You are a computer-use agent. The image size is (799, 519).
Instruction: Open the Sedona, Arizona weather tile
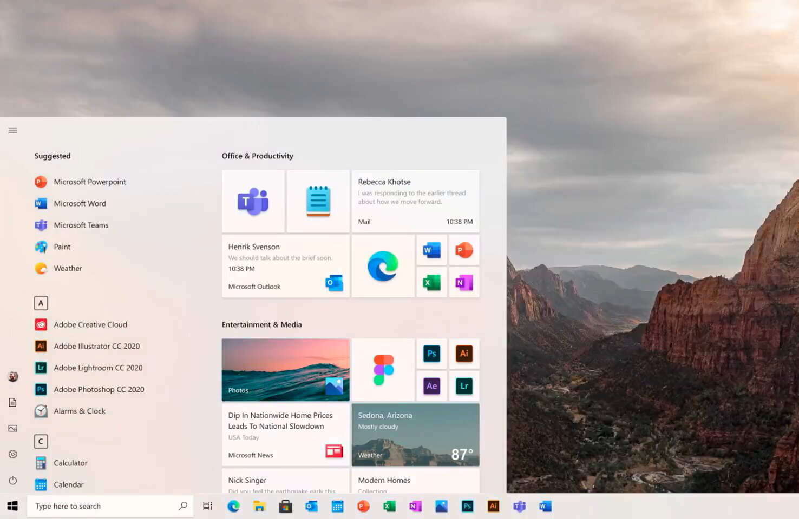(416, 435)
